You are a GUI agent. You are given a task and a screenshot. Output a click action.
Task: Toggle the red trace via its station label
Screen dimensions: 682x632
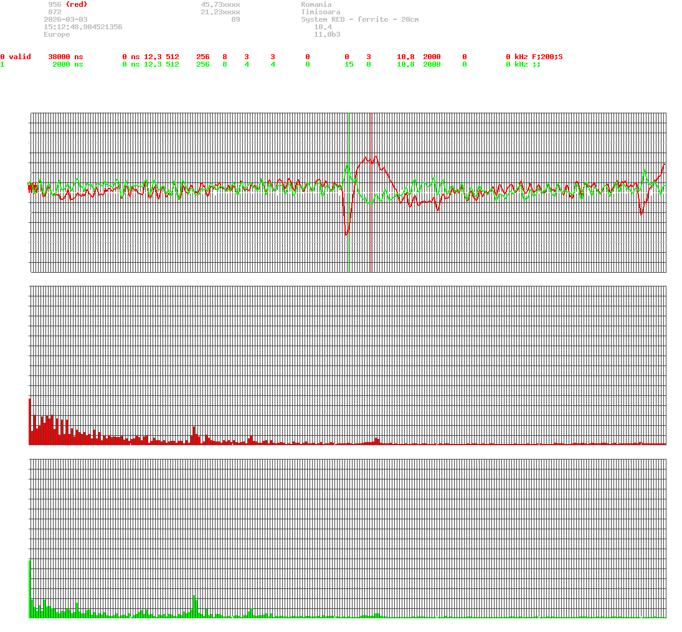pyautogui.click(x=77, y=4)
